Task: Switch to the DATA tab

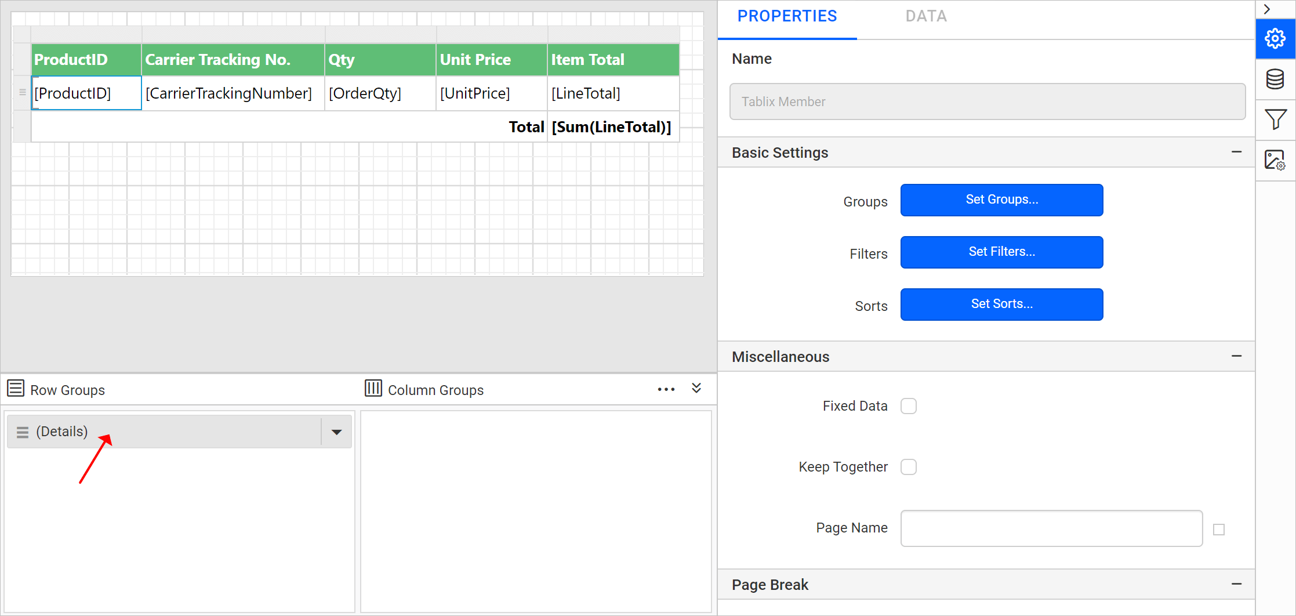Action: click(926, 16)
